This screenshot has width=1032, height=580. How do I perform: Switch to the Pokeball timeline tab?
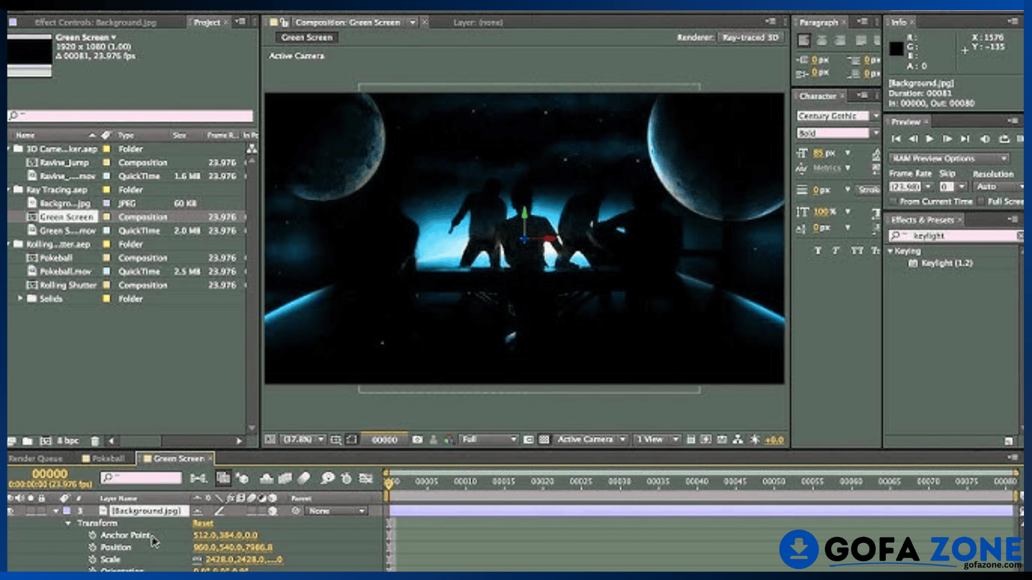104,459
